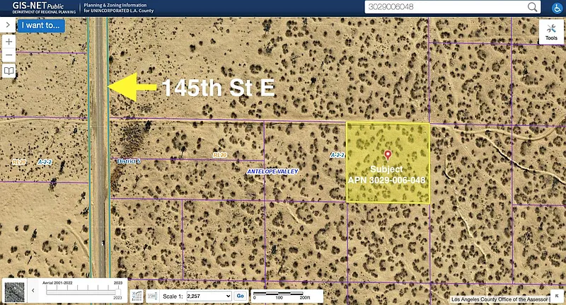Open the Tools panel

click(550, 32)
